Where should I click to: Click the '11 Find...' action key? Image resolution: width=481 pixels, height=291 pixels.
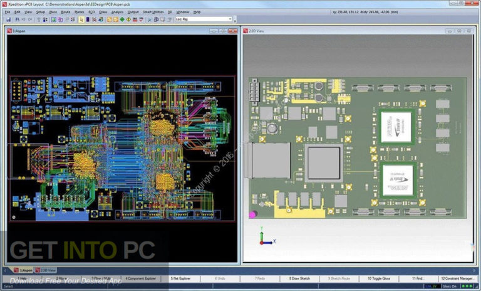418,278
